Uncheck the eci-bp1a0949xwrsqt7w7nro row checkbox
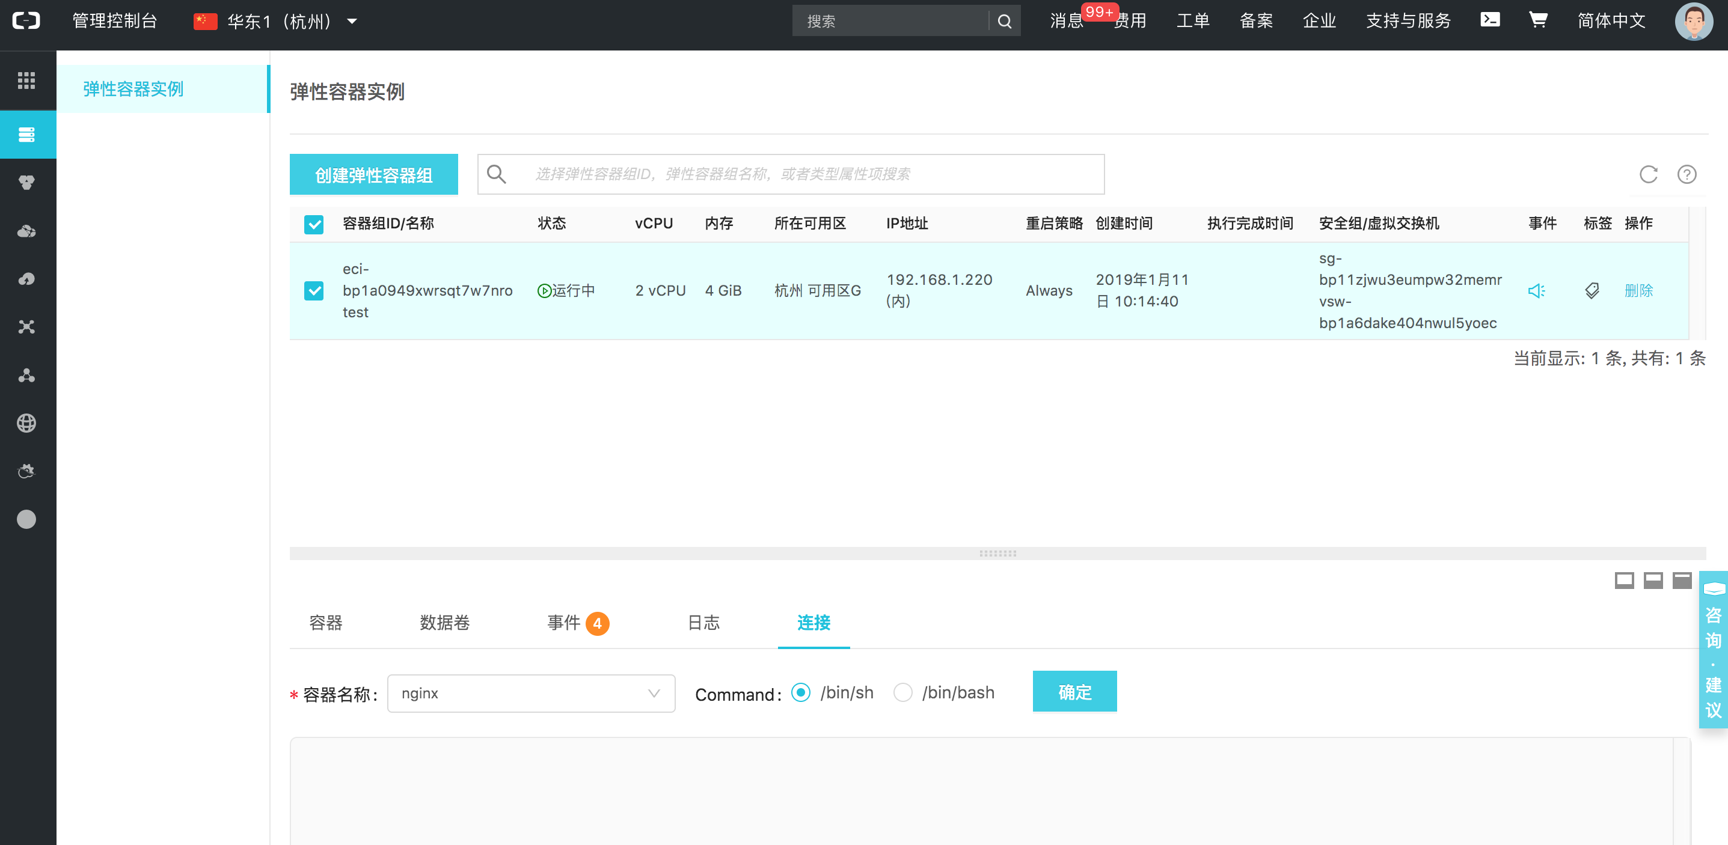This screenshot has width=1728, height=845. tap(313, 290)
